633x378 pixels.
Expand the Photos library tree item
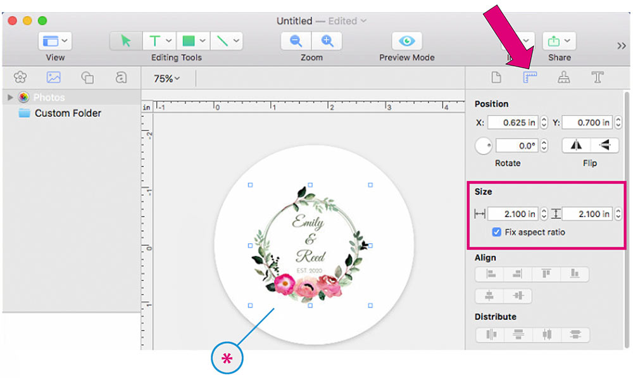click(10, 98)
